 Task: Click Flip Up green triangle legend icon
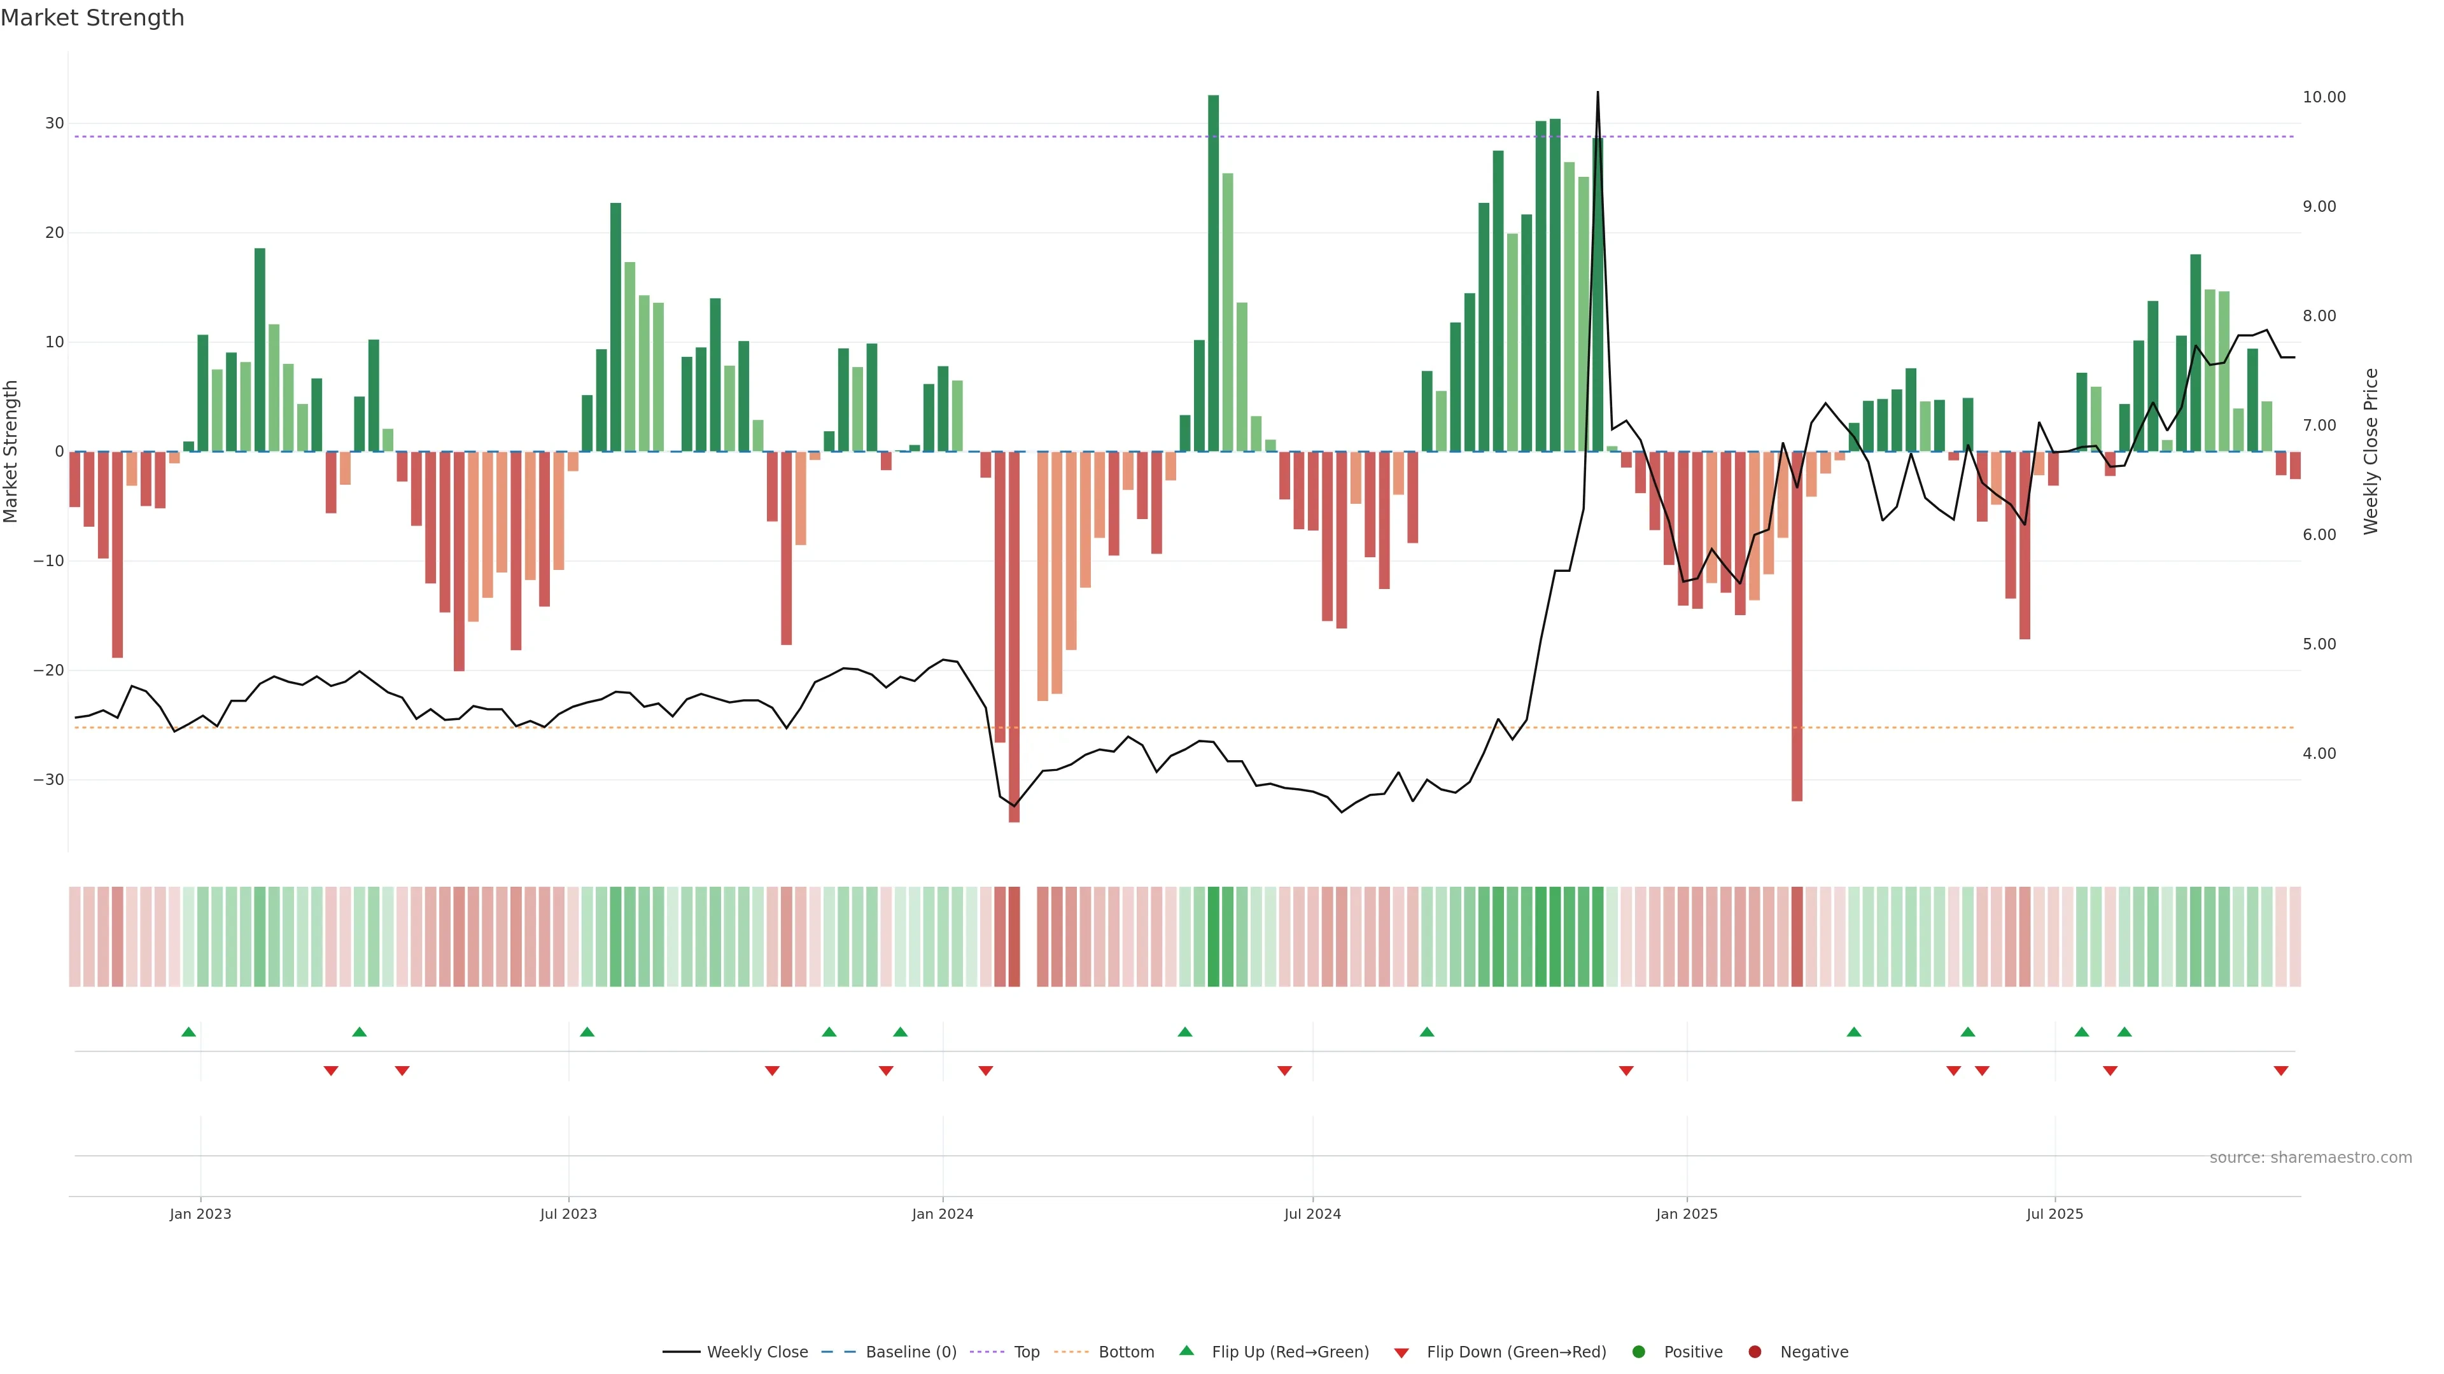click(1186, 1351)
